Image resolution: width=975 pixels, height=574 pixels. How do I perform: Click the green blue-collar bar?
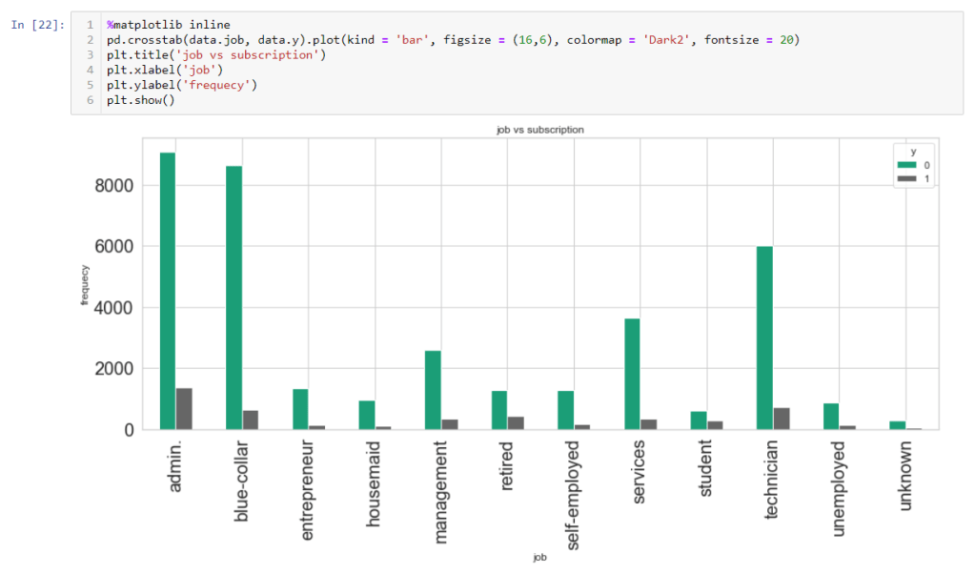pos(234,297)
